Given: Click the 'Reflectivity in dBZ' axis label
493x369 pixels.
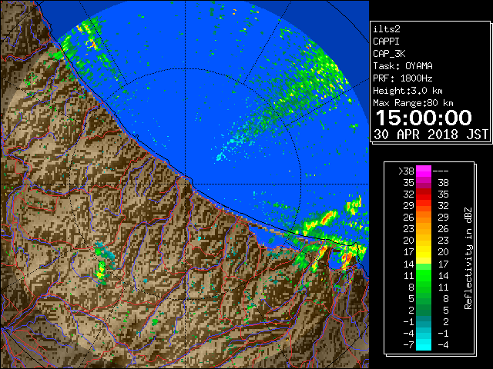Looking at the screenshot, I should click(x=468, y=258).
